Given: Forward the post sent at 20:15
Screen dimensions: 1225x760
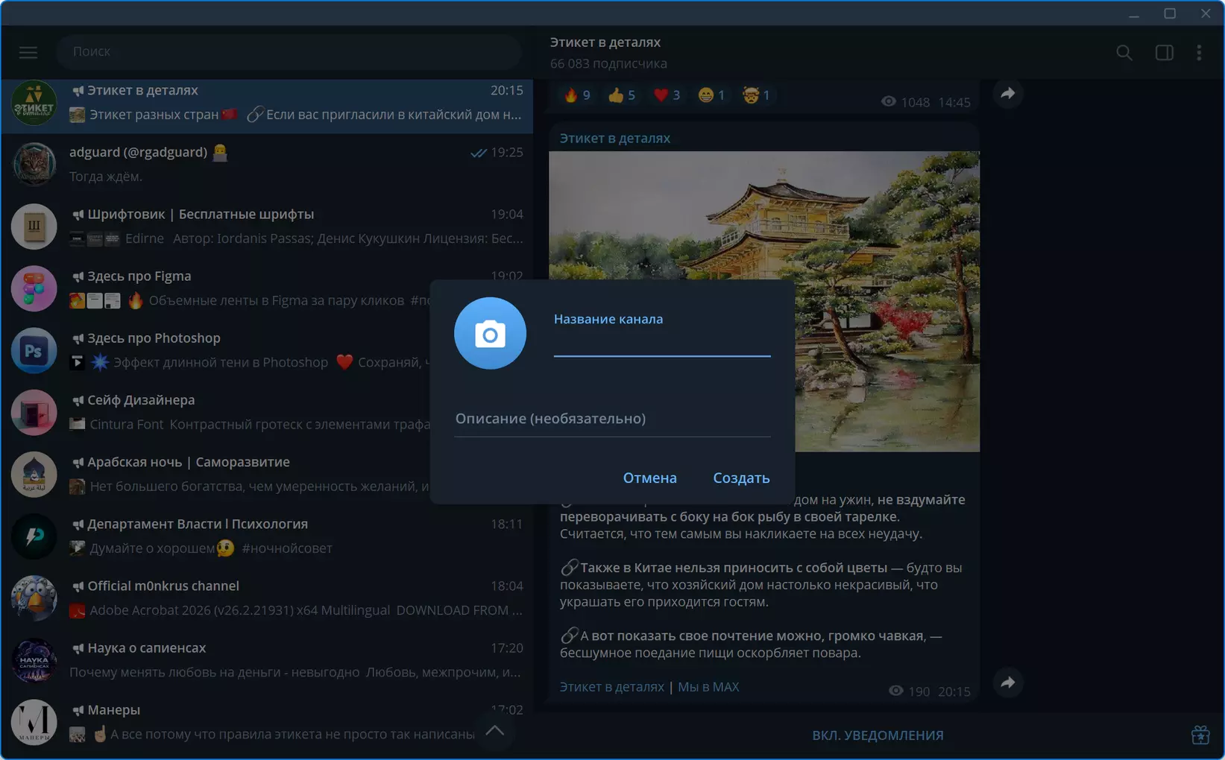Looking at the screenshot, I should (x=1007, y=683).
